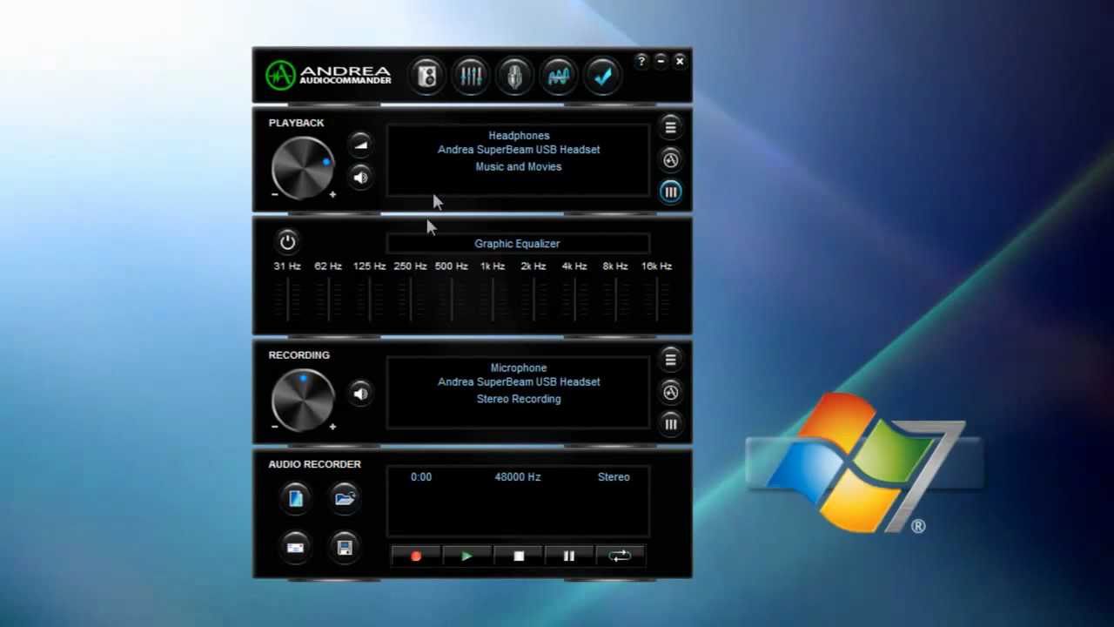Turn the Recording level knob
The width and height of the screenshot is (1114, 627).
pos(303,400)
